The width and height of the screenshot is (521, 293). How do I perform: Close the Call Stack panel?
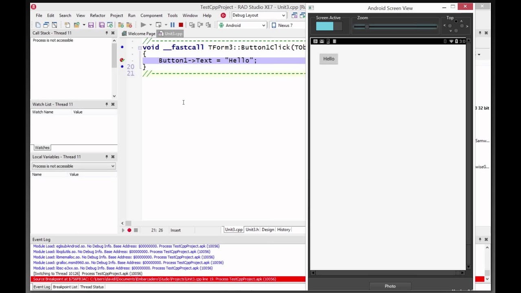[113, 33]
